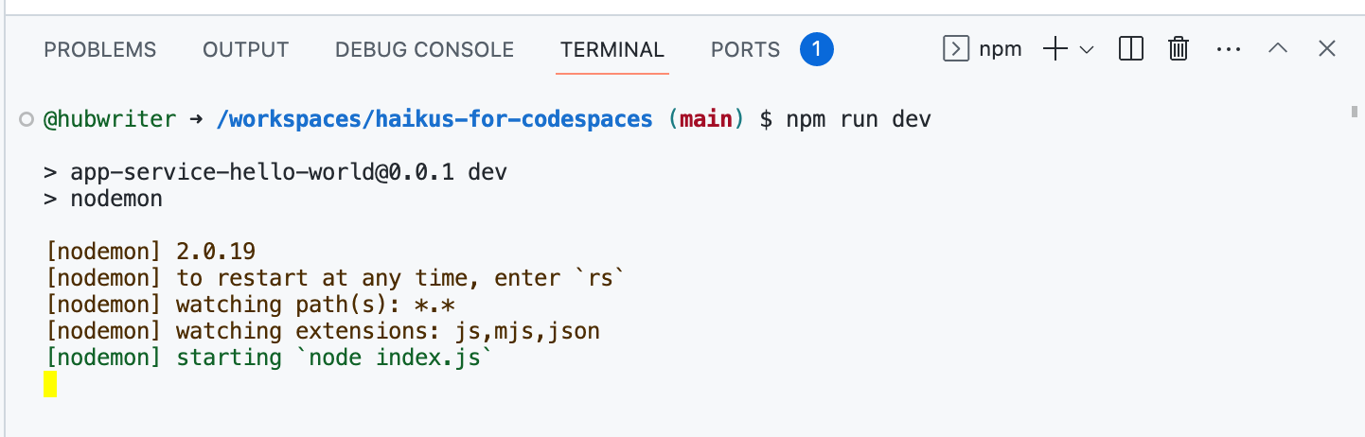This screenshot has height=437, width=1365.
Task: Create a new terminal with plus icon
Action: [1055, 49]
